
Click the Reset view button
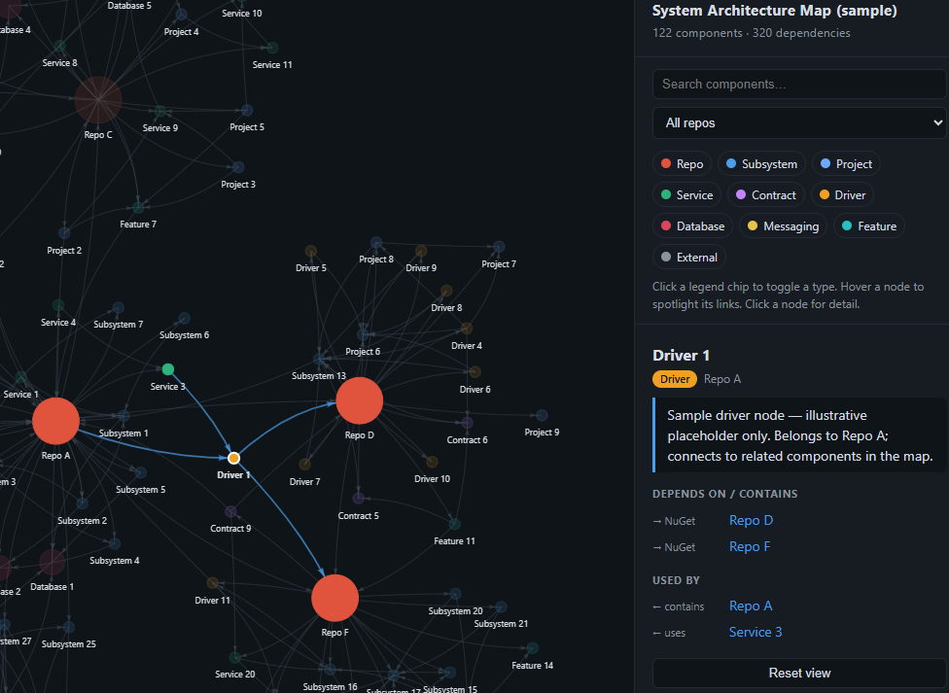click(799, 673)
